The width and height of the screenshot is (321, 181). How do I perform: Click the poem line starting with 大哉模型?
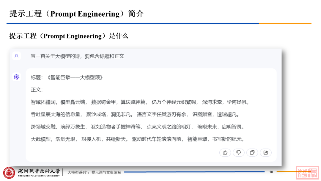(x=138, y=139)
